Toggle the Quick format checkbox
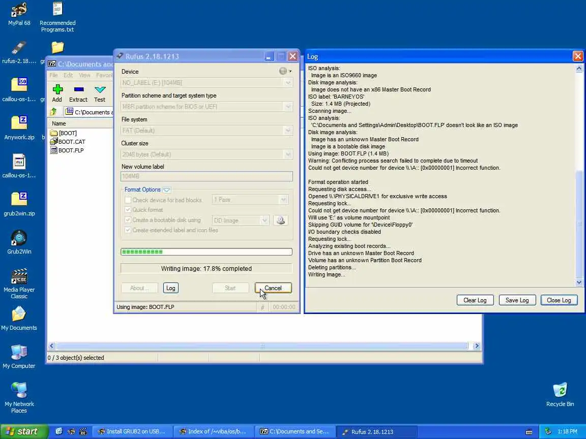The width and height of the screenshot is (586, 439). pyautogui.click(x=128, y=210)
